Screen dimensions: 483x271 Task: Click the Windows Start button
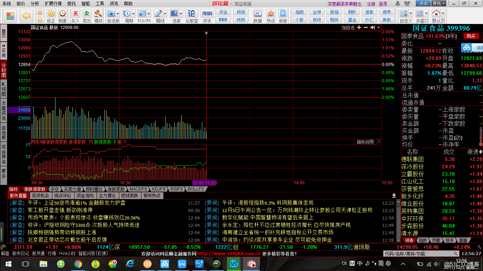8,264
